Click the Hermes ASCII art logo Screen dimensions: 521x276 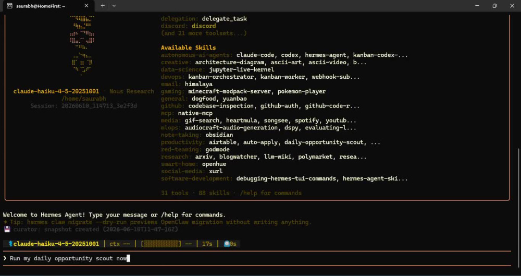[82, 46]
